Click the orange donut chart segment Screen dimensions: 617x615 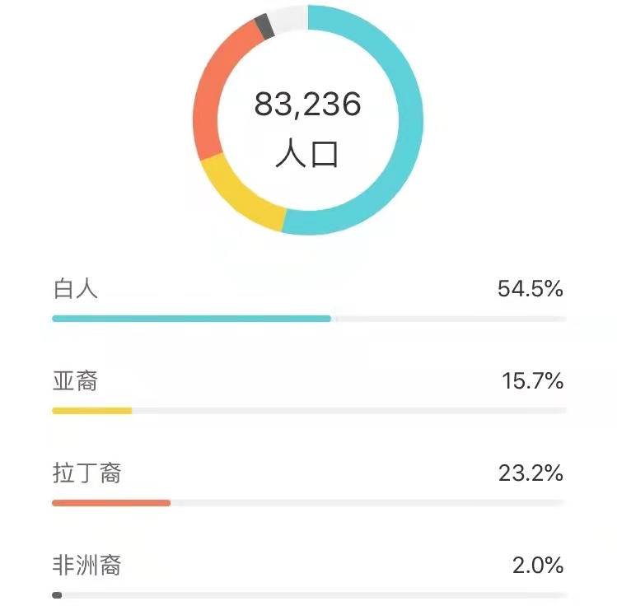208,98
